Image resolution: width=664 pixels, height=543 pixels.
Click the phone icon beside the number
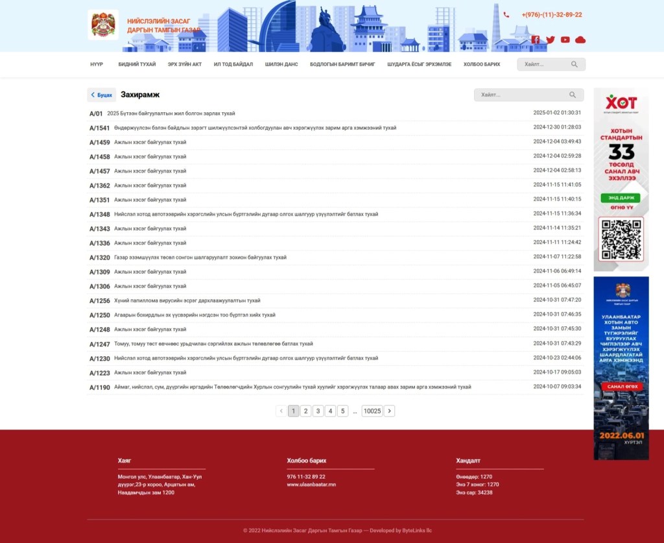tap(506, 14)
